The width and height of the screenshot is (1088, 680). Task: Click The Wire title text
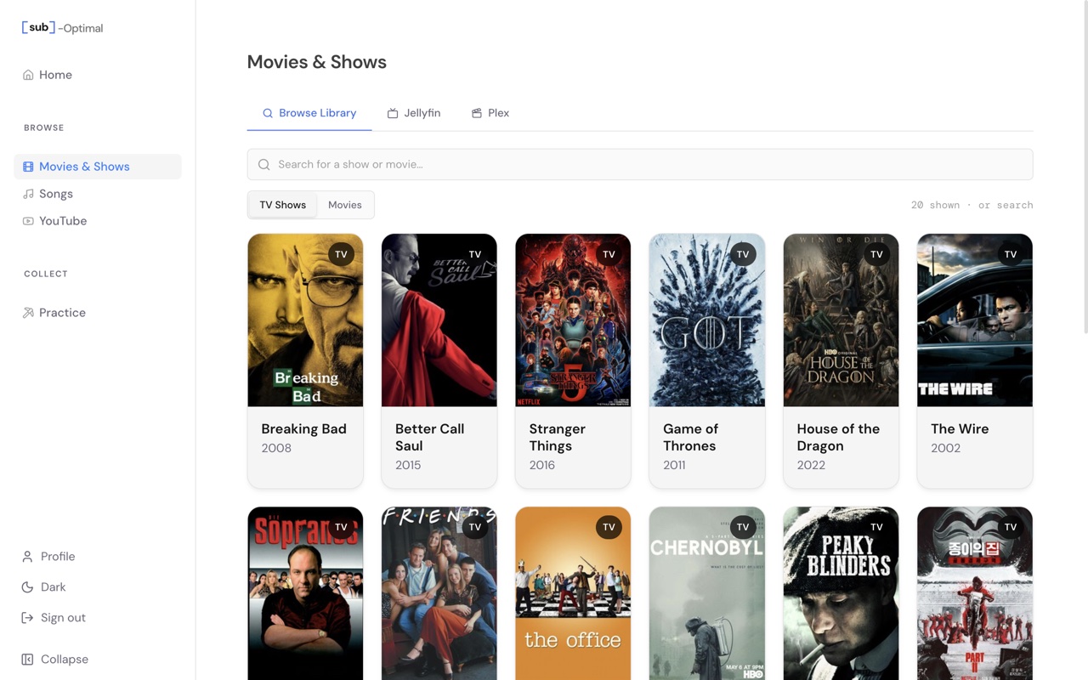pyautogui.click(x=960, y=429)
